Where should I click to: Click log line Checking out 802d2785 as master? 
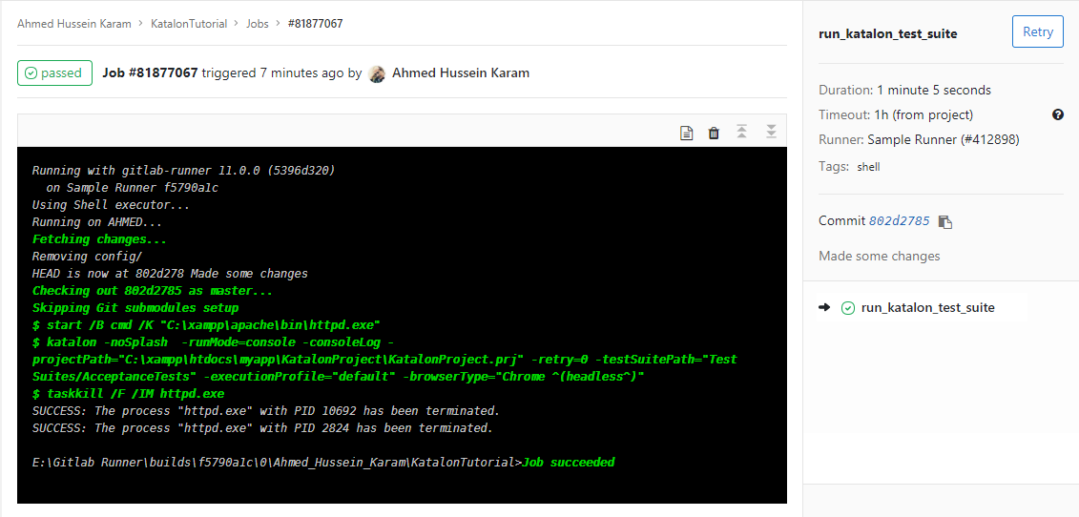tap(153, 291)
